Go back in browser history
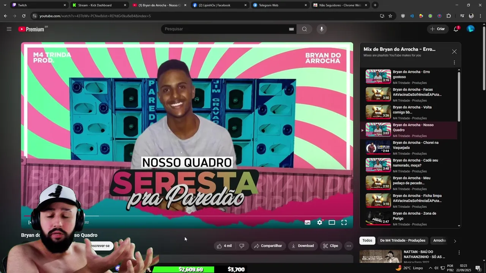 point(5,16)
